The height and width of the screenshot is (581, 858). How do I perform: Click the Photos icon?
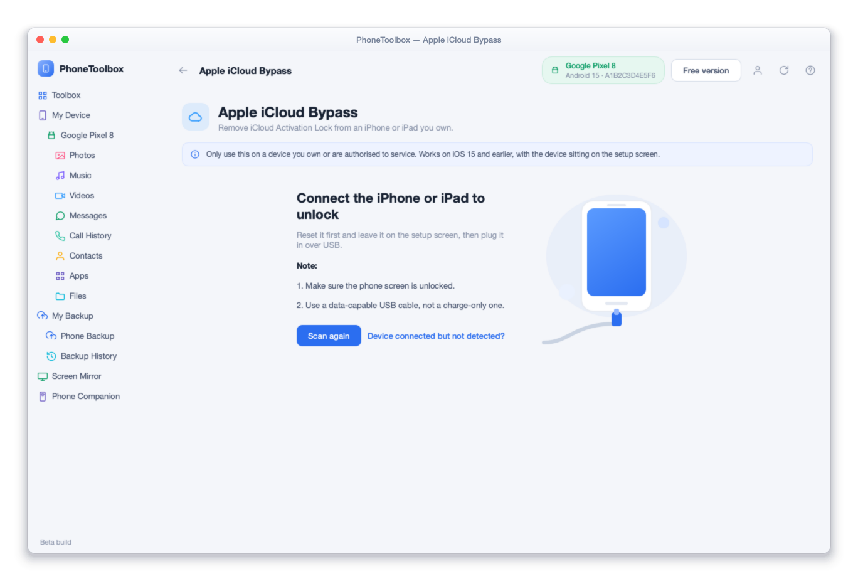point(60,156)
